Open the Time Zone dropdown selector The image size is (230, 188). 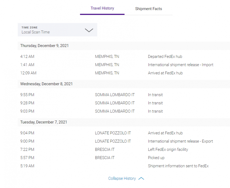tap(57, 30)
